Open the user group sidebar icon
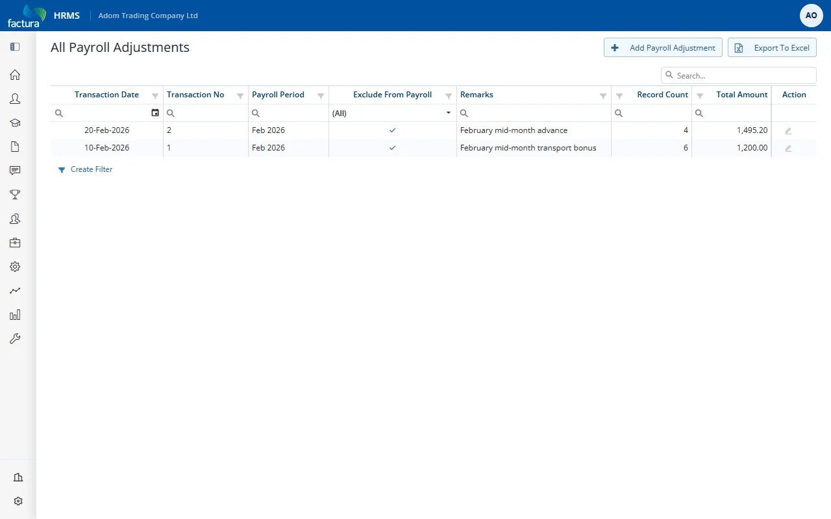Image resolution: width=831 pixels, height=519 pixels. (15, 219)
